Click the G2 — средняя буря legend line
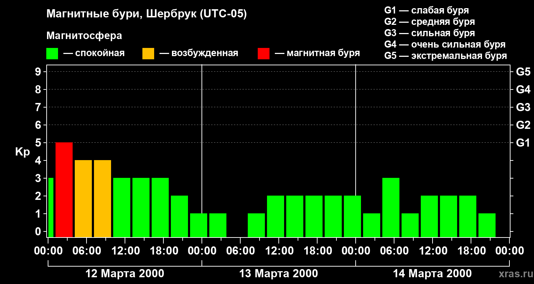The height and width of the screenshot is (284, 534). 430,22
